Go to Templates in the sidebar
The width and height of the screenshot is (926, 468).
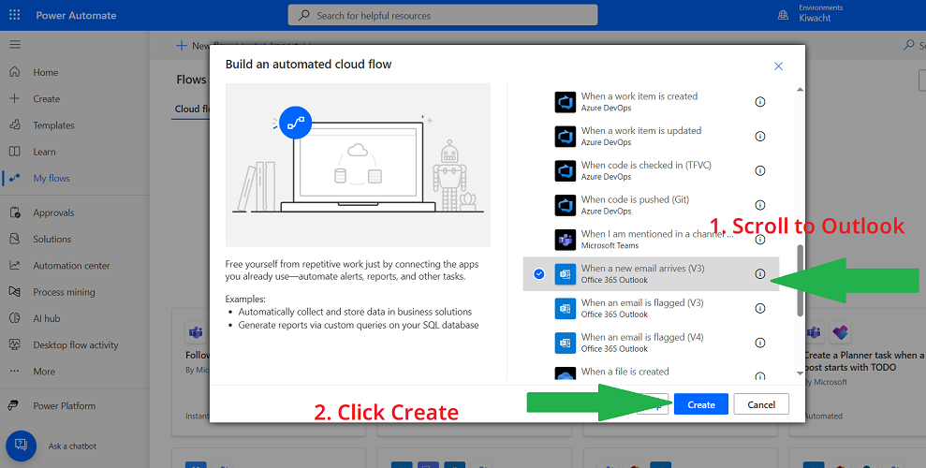tap(53, 125)
